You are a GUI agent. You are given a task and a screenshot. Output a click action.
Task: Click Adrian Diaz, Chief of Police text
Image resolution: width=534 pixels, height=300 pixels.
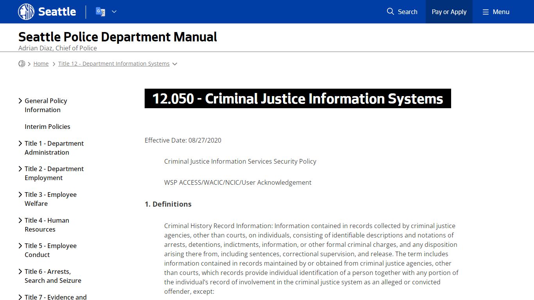click(x=57, y=48)
